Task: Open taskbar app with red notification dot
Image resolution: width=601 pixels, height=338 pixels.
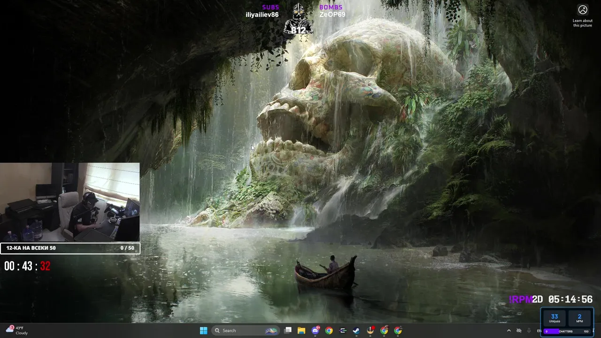Action: (370, 330)
